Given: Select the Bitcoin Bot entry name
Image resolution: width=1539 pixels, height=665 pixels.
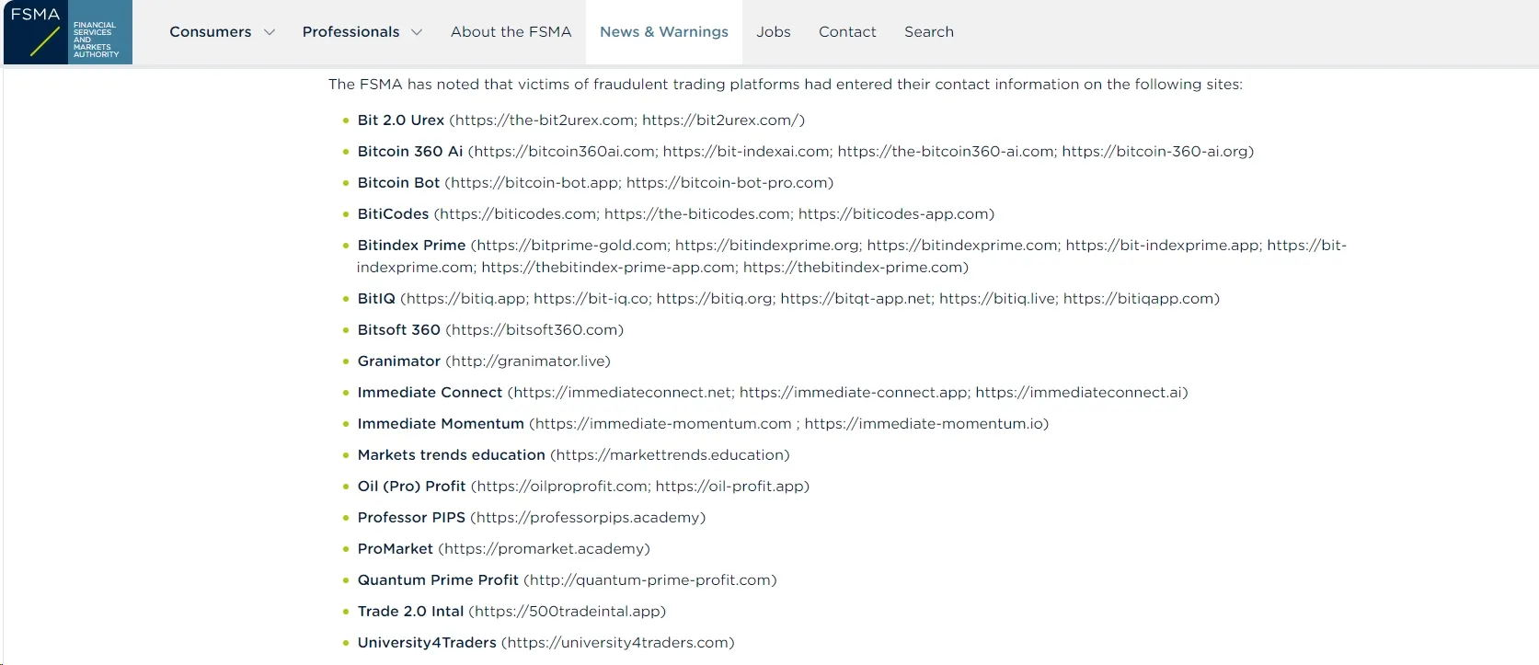Looking at the screenshot, I should click(398, 183).
